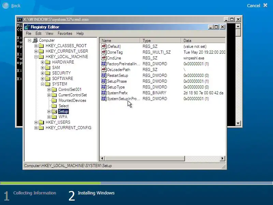Click the 'REG_BINARY' type cell
This screenshot has height=205, width=273.
pyautogui.click(x=155, y=93)
